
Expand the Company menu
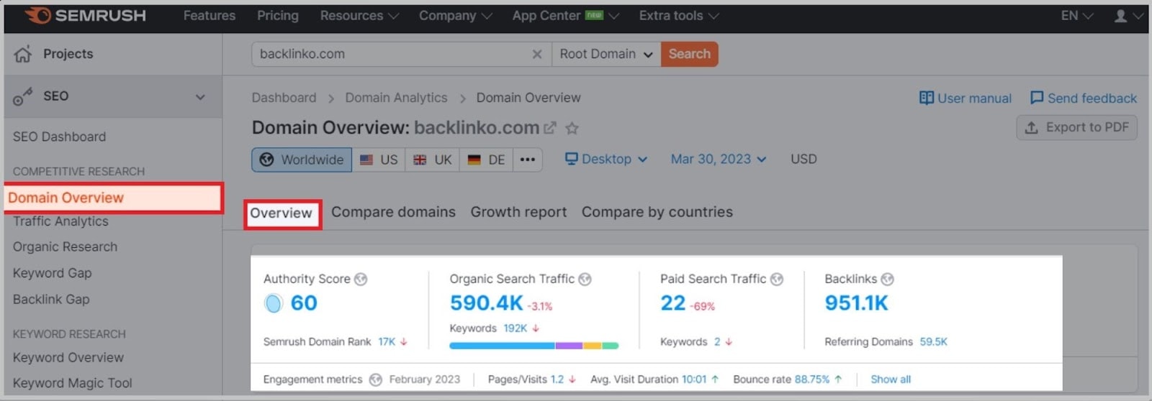click(455, 15)
